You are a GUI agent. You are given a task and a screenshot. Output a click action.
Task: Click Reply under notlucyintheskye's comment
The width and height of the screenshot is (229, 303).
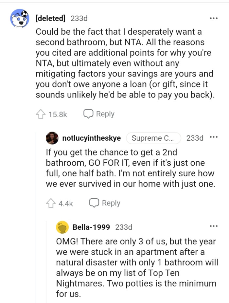click(111, 203)
